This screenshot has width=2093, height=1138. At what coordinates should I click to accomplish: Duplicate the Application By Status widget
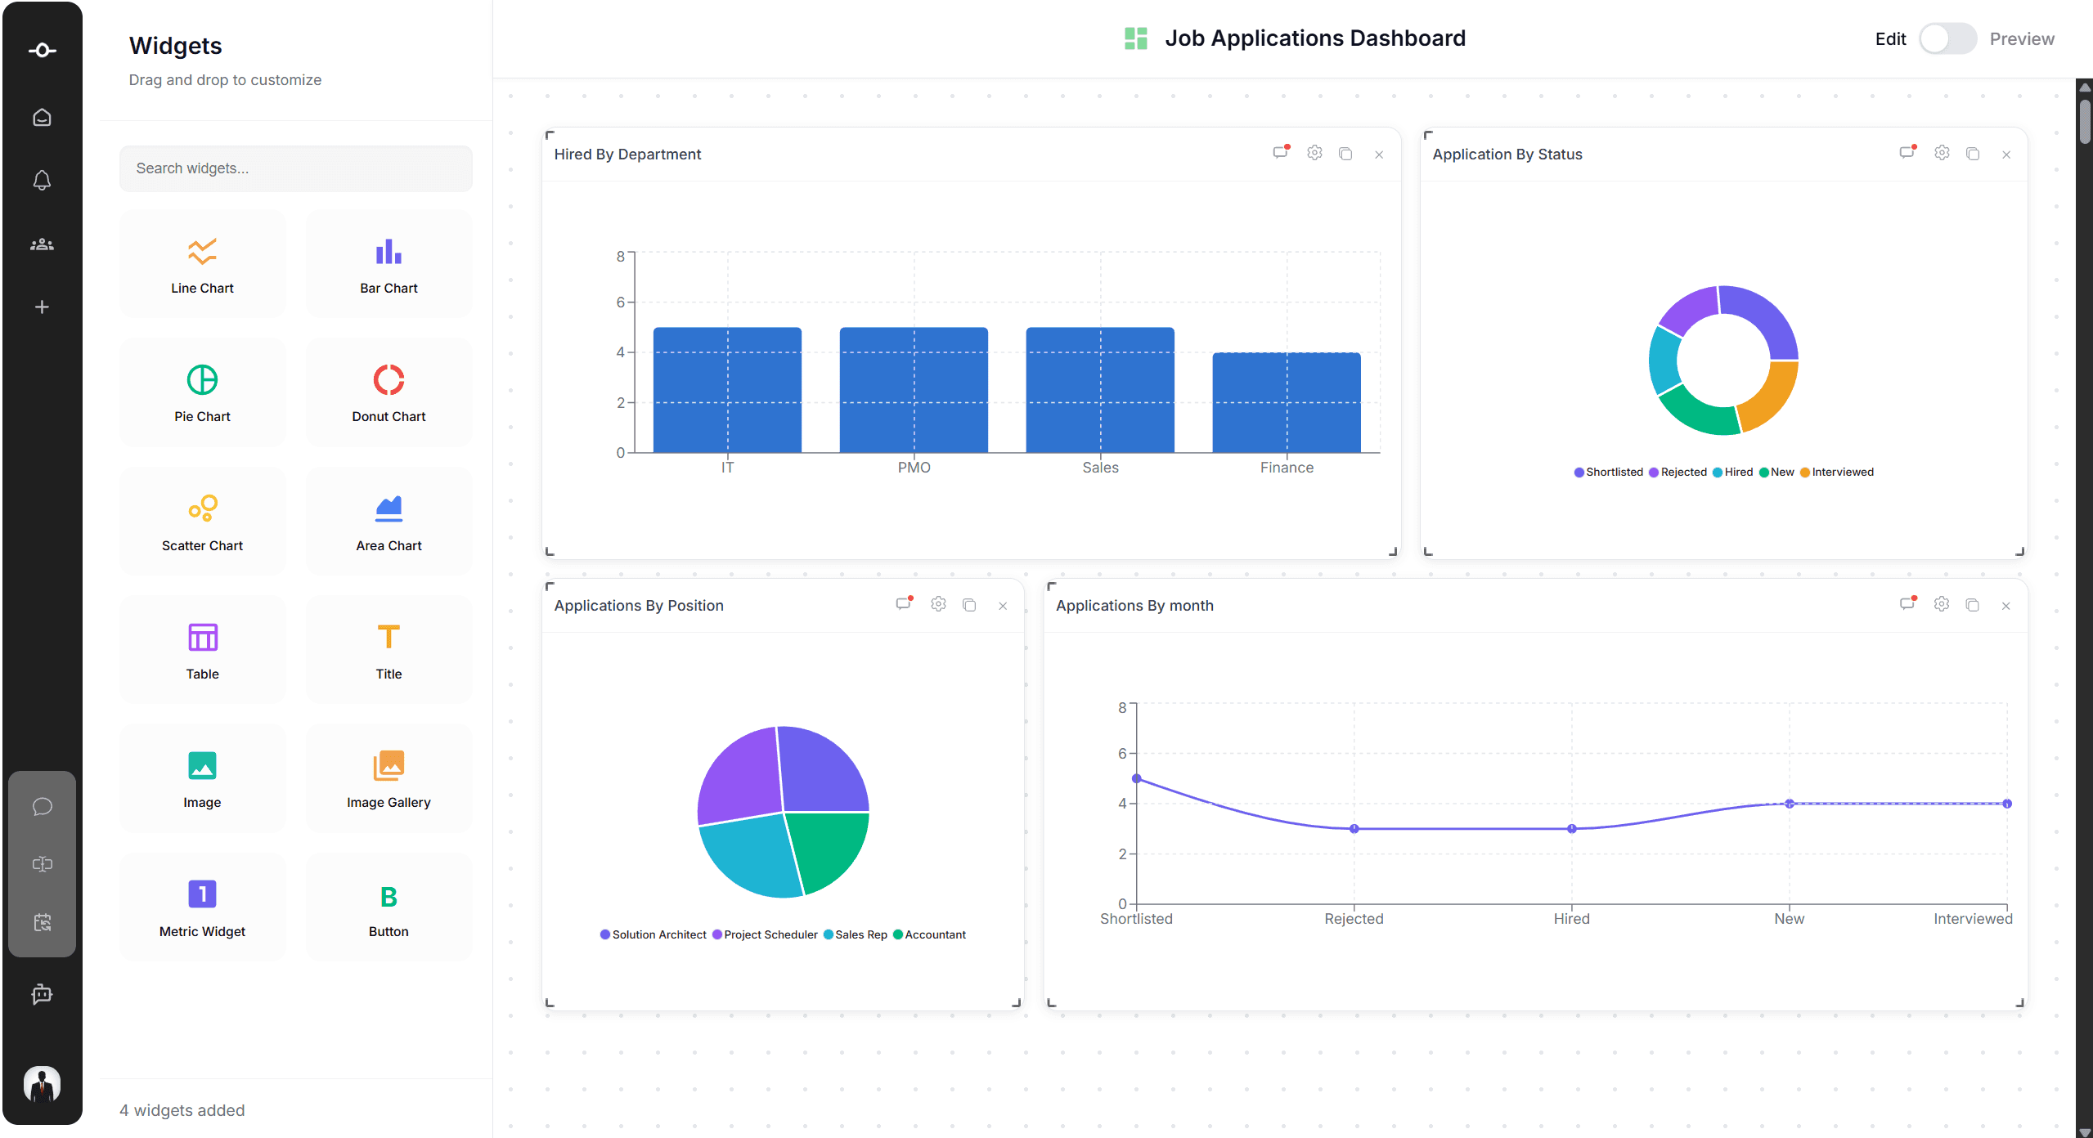point(1973,154)
